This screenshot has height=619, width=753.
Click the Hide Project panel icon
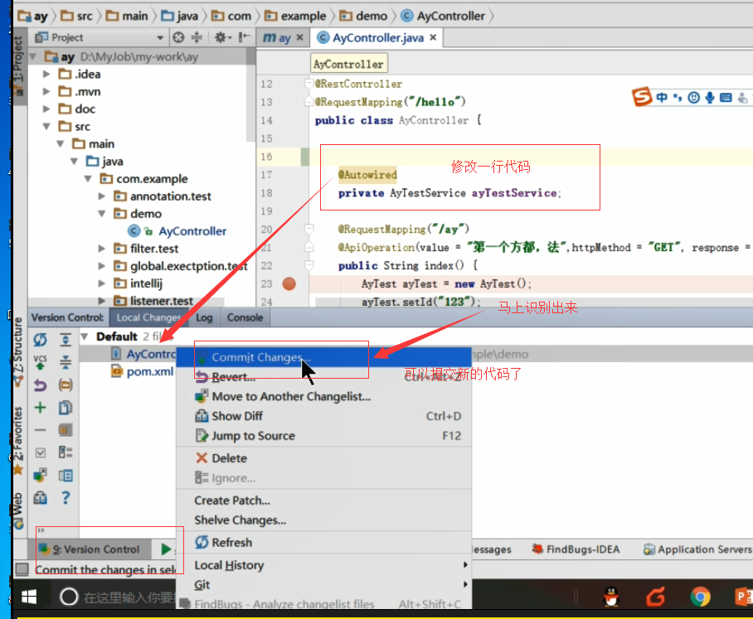[x=244, y=37]
